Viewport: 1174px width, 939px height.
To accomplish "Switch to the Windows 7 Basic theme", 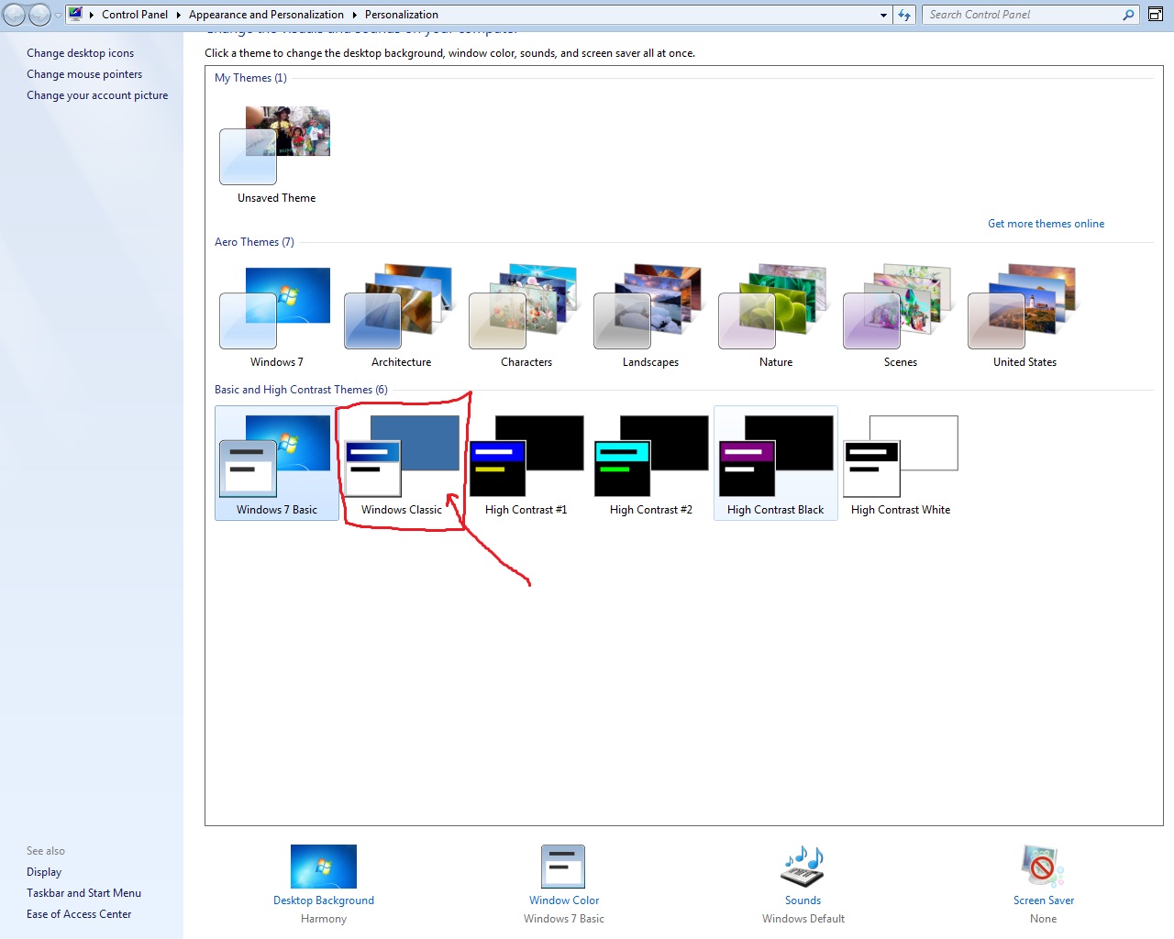I will (275, 456).
